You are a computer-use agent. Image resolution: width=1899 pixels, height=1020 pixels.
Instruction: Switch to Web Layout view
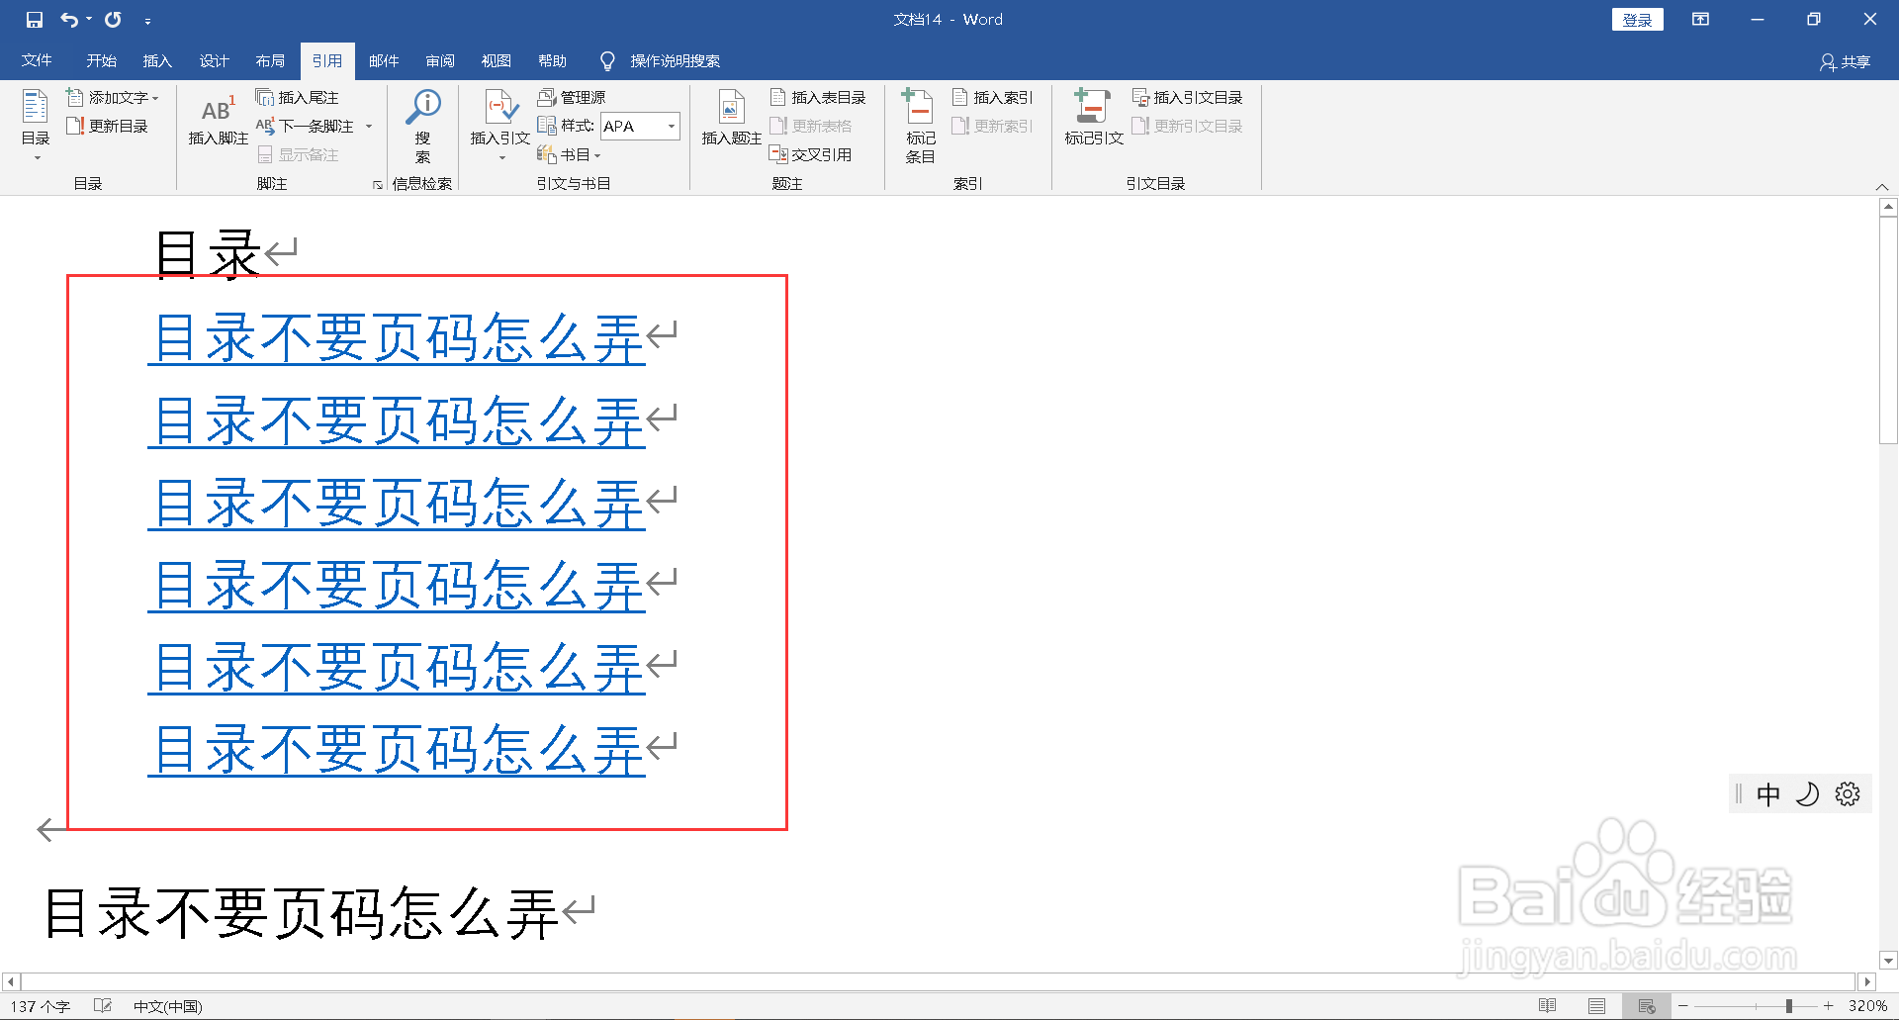coord(1647,1006)
